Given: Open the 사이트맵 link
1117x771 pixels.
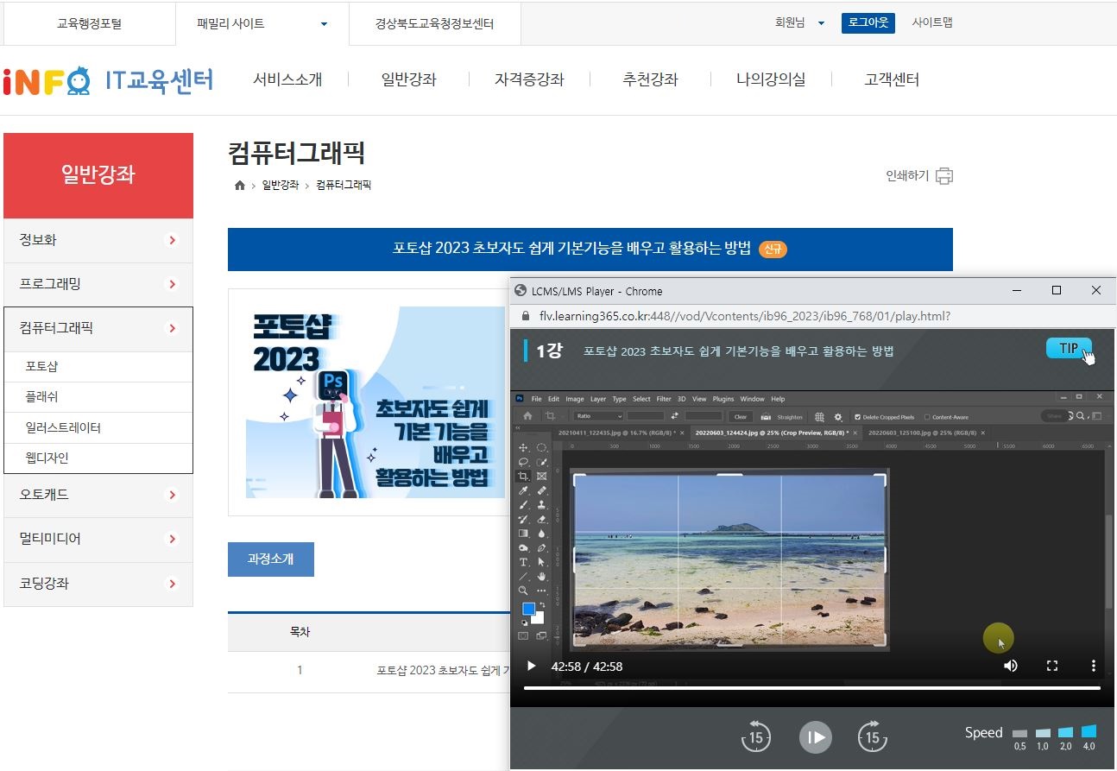Looking at the screenshot, I should 932,23.
